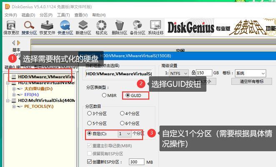Click the DiskGenius 专业版 免费试用 banner
This screenshot has width=276, height=167.
click(220, 27)
